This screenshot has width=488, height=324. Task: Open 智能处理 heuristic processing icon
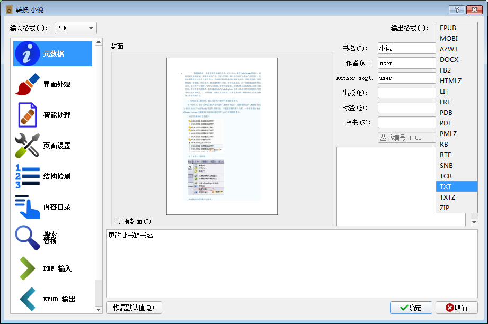click(x=28, y=115)
